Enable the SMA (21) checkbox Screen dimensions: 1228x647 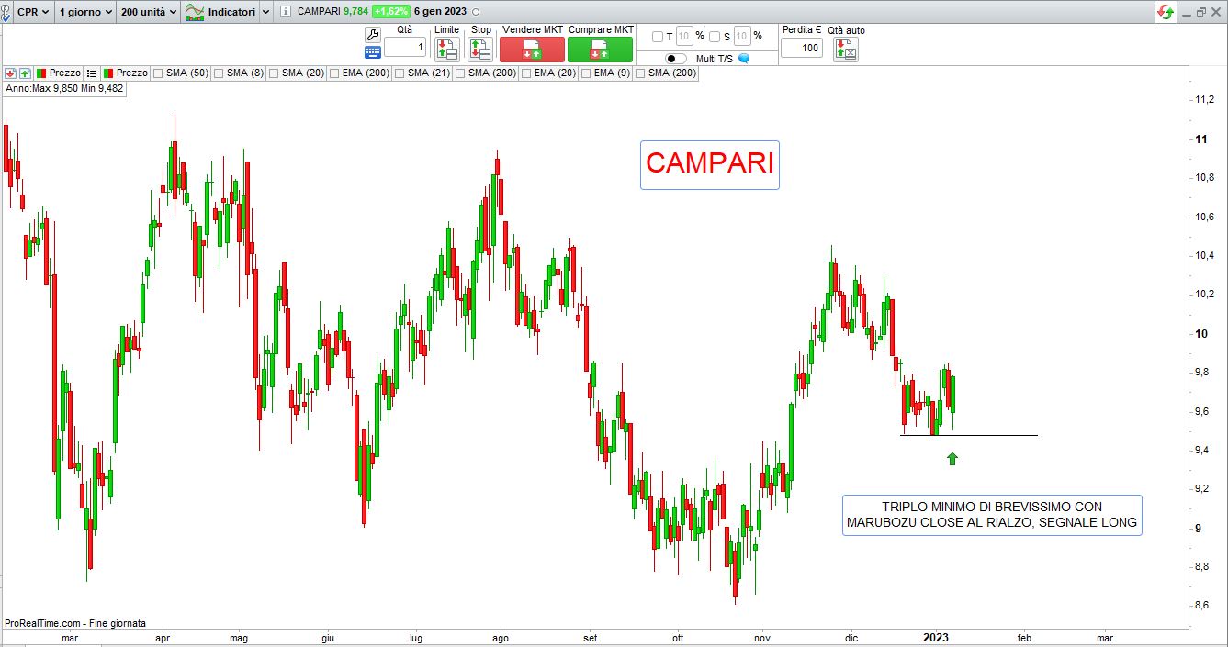[x=400, y=73]
